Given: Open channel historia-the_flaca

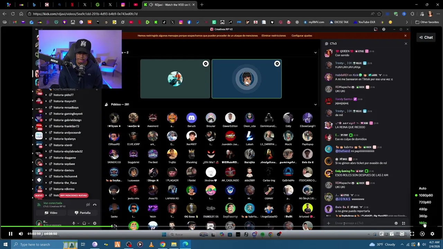Looking at the screenshot, I should pyautogui.click(x=65, y=183).
